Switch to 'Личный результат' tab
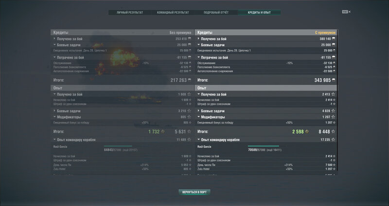The height and width of the screenshot is (206, 389). pos(130,12)
